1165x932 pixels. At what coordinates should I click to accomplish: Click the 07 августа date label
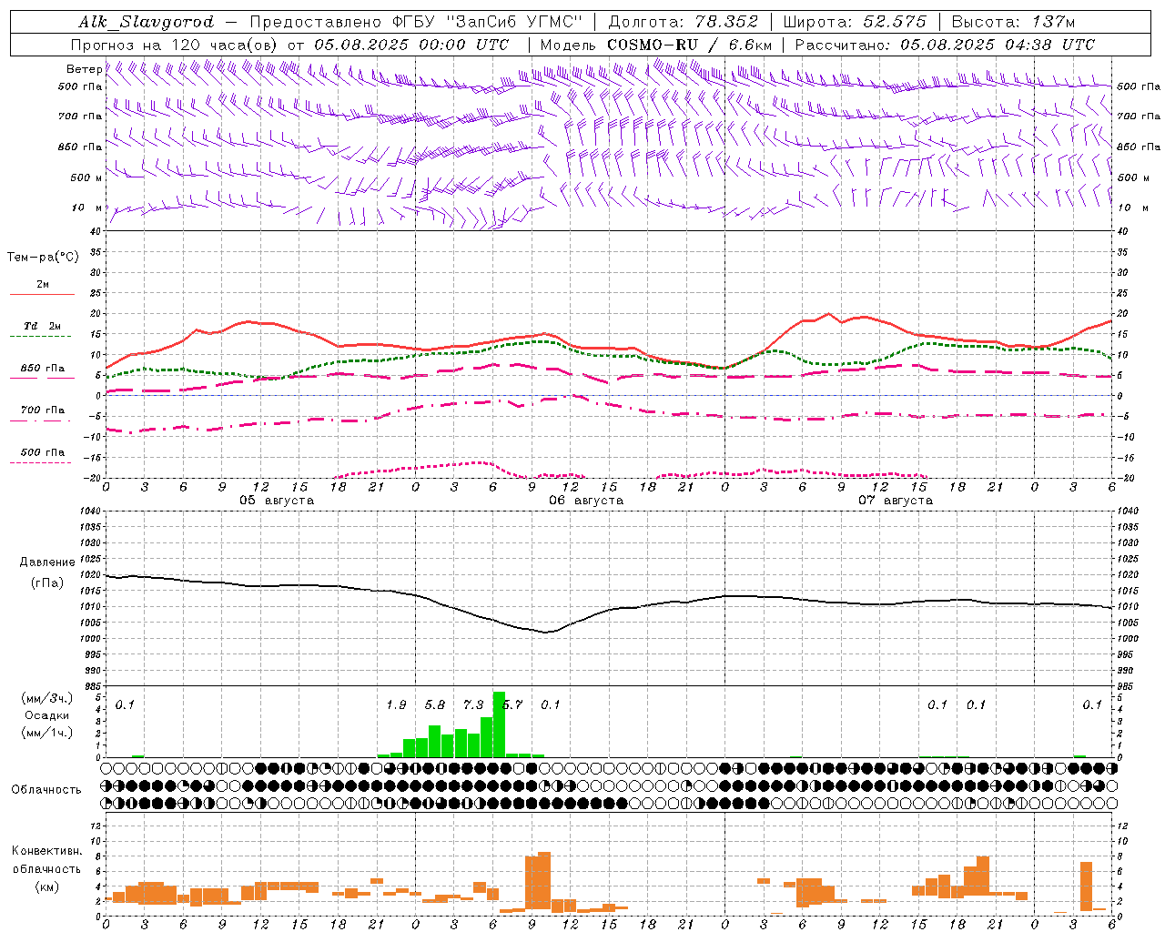pos(896,501)
